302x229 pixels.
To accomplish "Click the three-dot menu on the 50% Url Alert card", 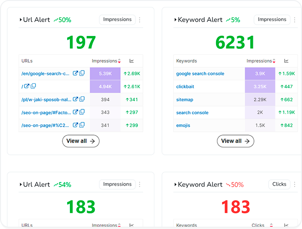I will (x=140, y=20).
